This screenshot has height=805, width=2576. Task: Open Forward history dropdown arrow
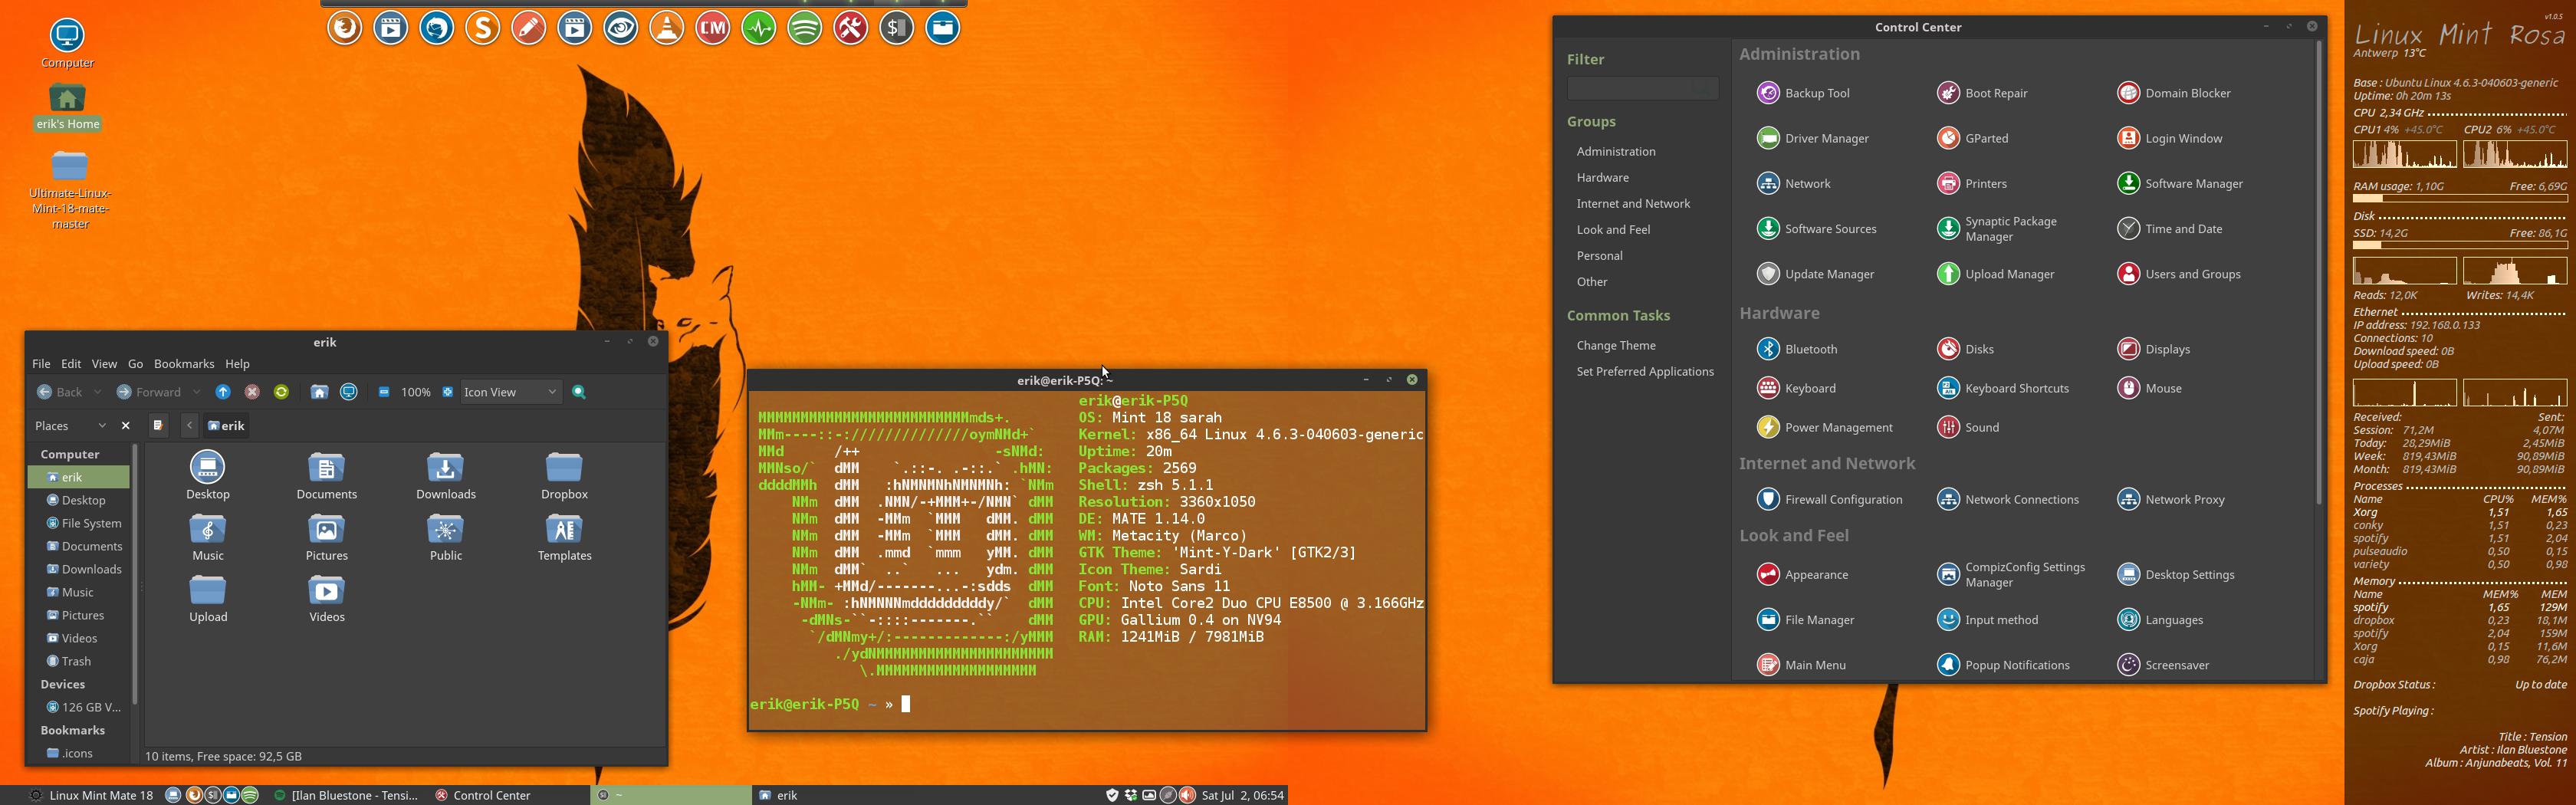pos(196,392)
